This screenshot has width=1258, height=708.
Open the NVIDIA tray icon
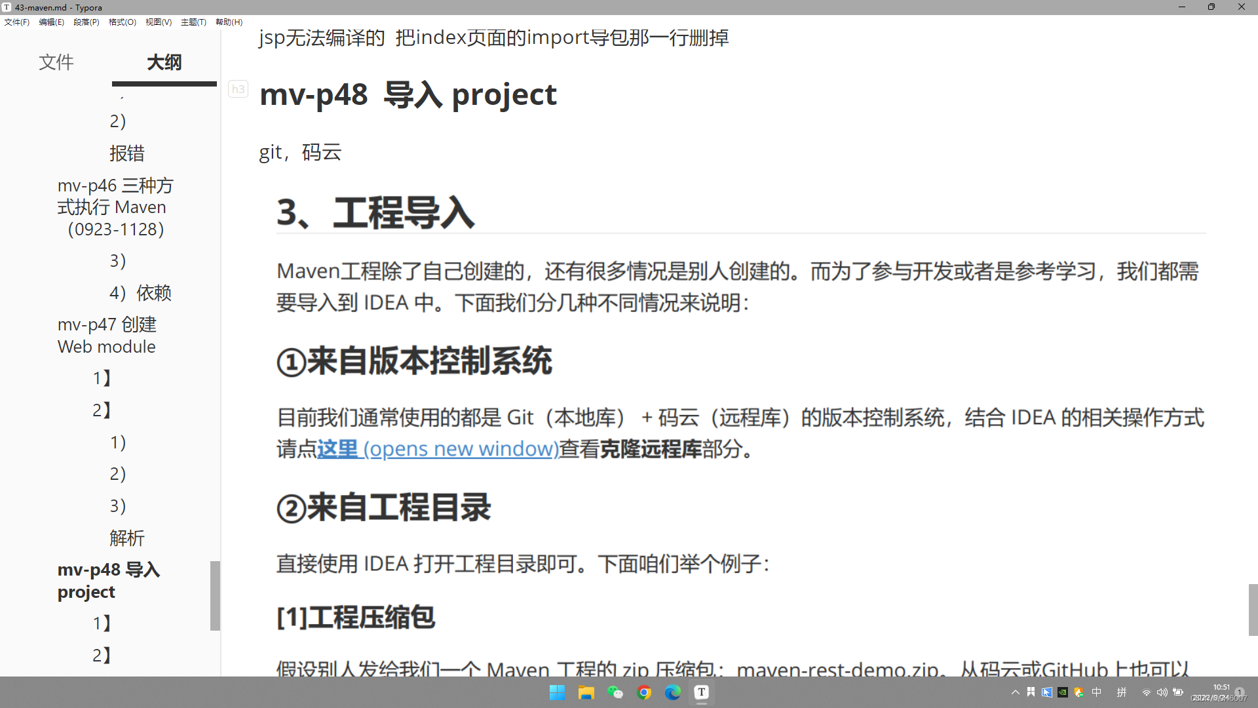click(1063, 692)
